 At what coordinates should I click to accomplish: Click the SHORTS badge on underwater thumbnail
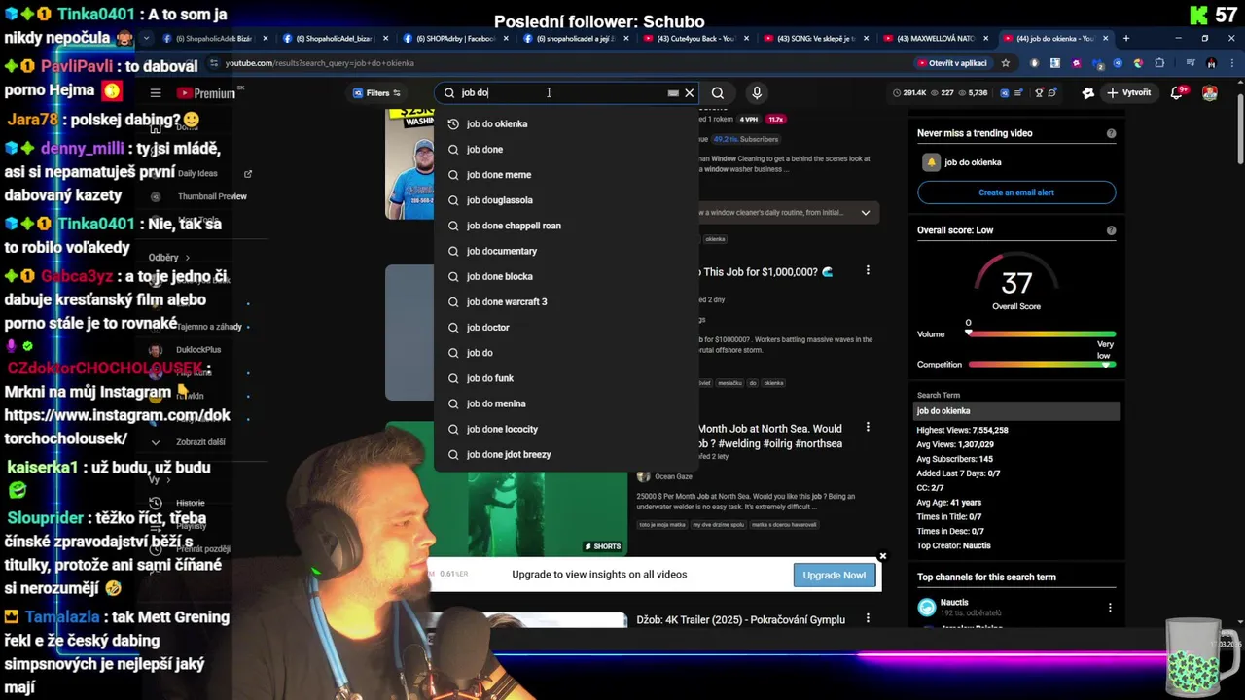click(603, 546)
